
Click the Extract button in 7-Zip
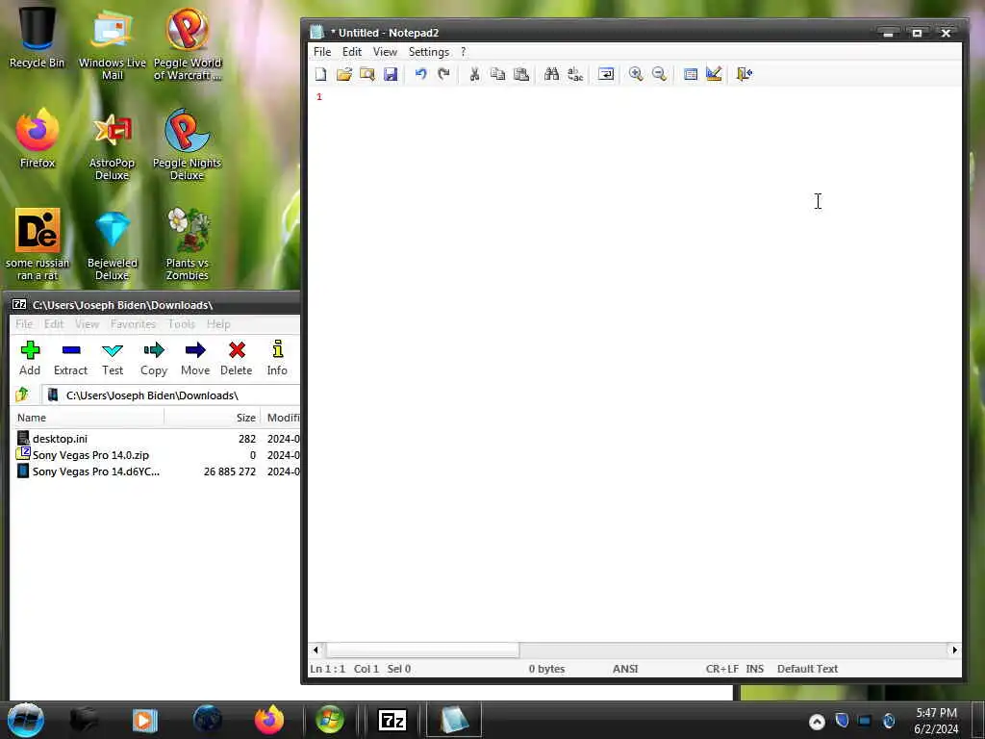70,358
